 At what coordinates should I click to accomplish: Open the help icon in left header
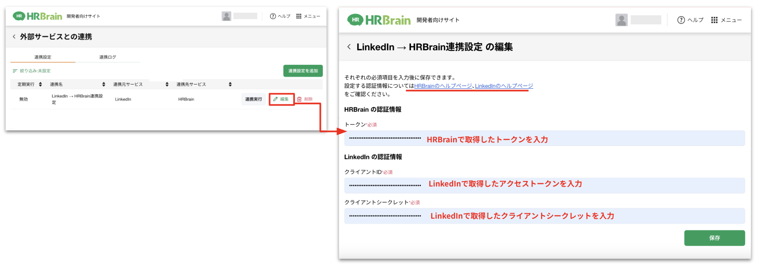273,16
